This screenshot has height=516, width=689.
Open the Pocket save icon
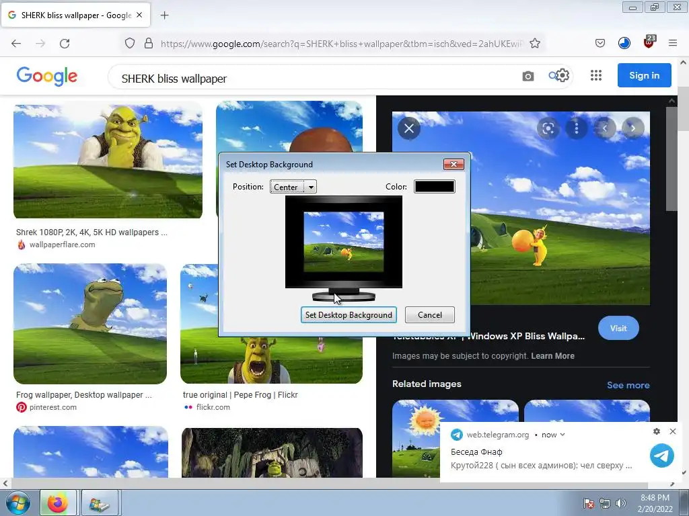pos(600,43)
